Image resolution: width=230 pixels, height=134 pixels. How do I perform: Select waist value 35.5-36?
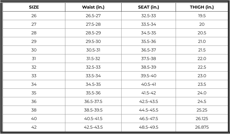coord(93,93)
